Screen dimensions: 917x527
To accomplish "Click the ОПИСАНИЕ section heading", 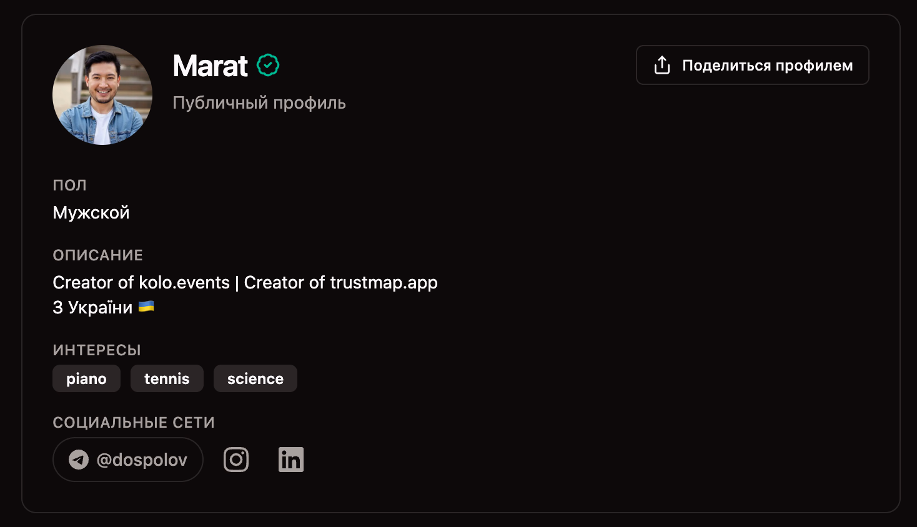I will [98, 255].
